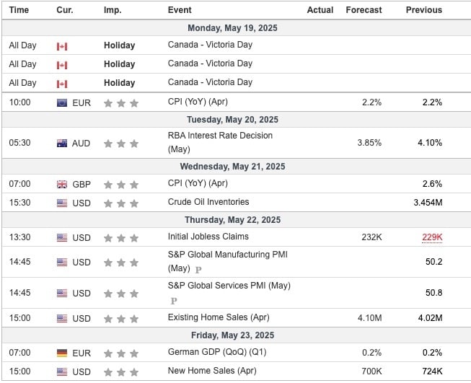The width and height of the screenshot is (471, 383).
Task: Open the Crude Oil Inventories event
Action: [x=208, y=202]
